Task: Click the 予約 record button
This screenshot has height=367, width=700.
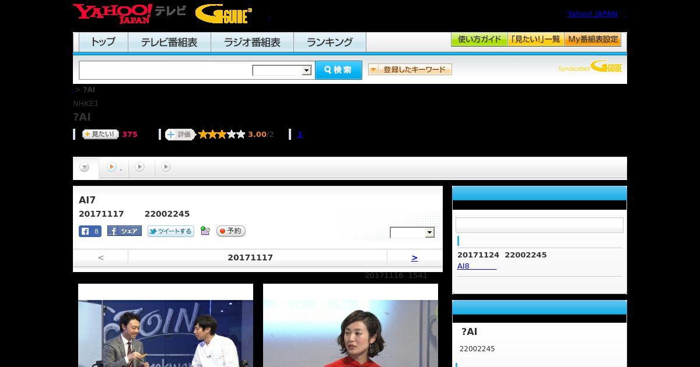Action: [x=231, y=231]
